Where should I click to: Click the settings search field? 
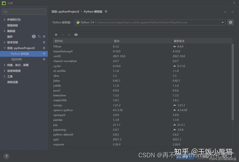(24, 12)
